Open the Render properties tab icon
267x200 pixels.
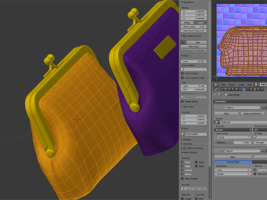click(222, 89)
